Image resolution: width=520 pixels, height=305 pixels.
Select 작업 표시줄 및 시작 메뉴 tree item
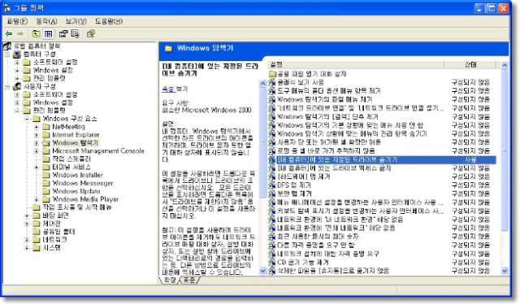coord(77,207)
